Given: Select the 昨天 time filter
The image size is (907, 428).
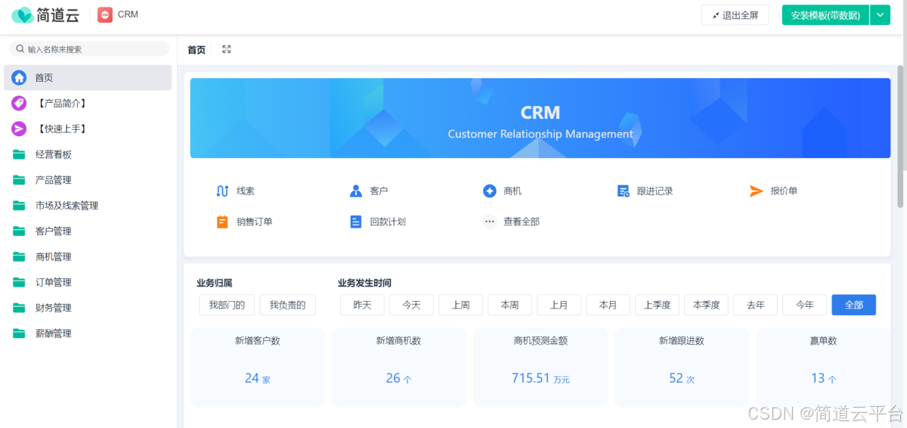Looking at the screenshot, I should [x=362, y=305].
